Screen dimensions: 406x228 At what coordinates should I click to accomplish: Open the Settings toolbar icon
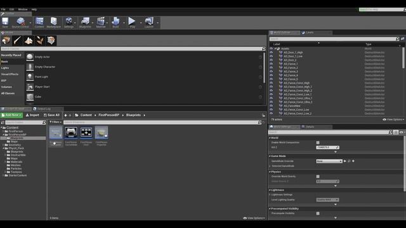[69, 22]
